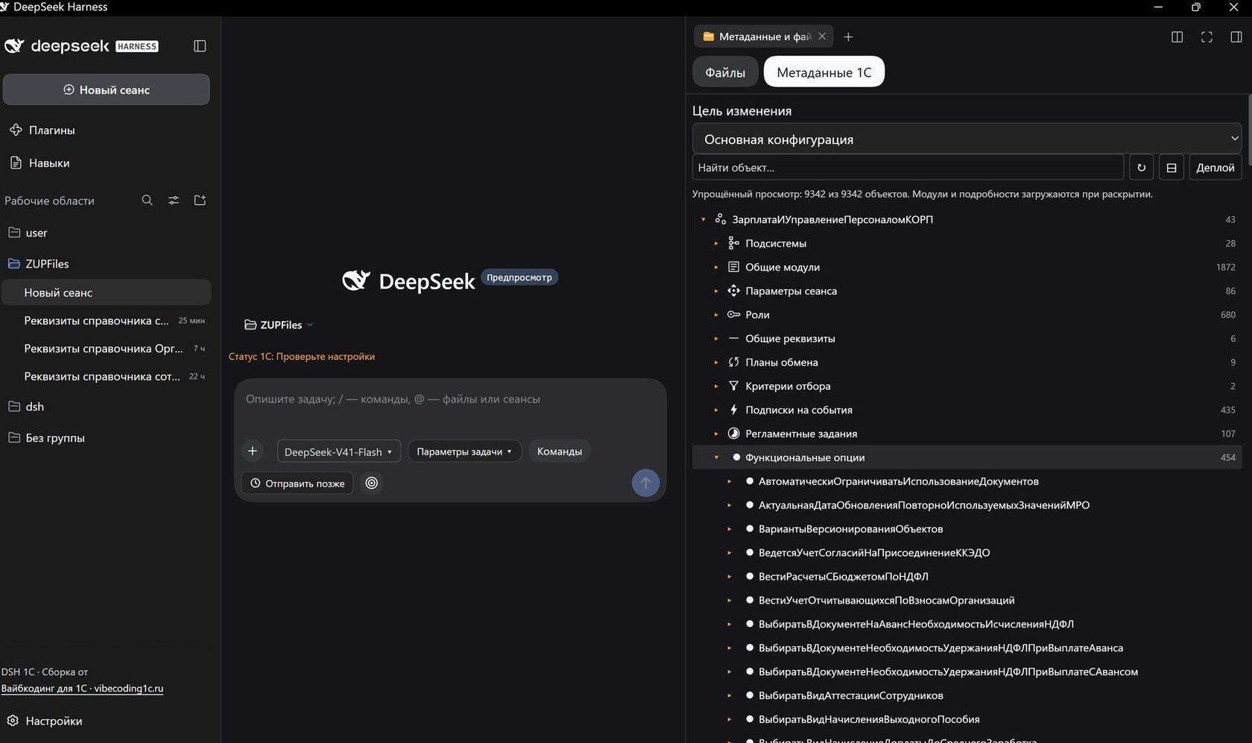
Task: Add a new workspace folder icon
Action: (200, 200)
